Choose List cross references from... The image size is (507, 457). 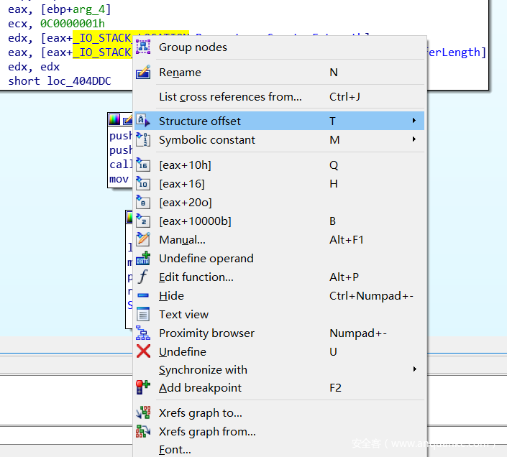[x=230, y=97]
